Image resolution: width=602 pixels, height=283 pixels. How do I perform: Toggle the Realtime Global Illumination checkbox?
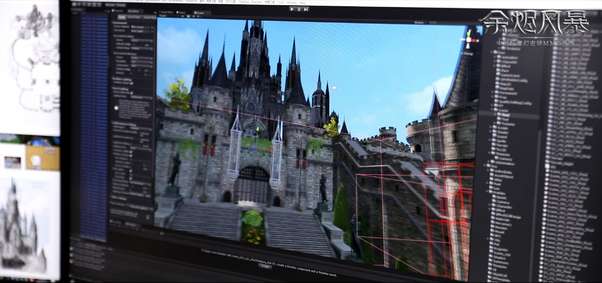(132, 82)
